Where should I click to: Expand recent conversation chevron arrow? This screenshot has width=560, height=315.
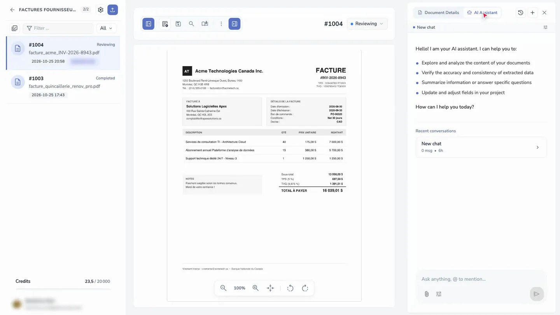(538, 147)
